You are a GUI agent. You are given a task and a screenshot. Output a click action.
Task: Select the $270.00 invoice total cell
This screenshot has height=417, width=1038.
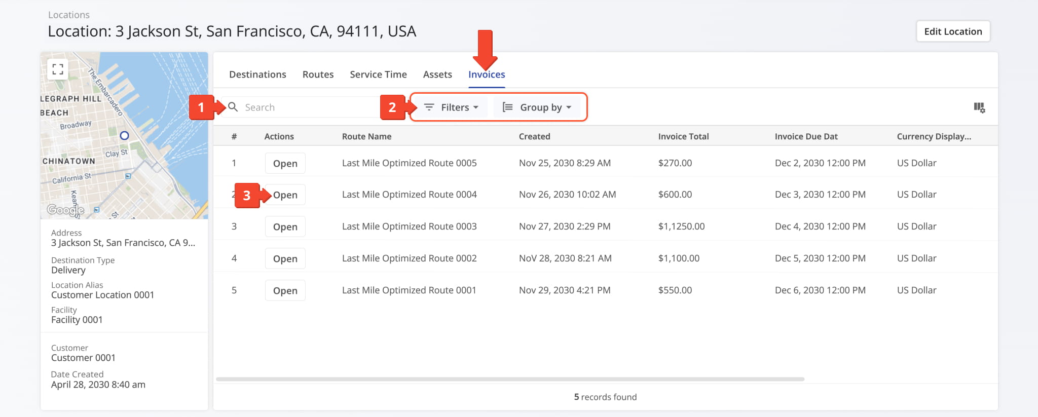click(675, 163)
